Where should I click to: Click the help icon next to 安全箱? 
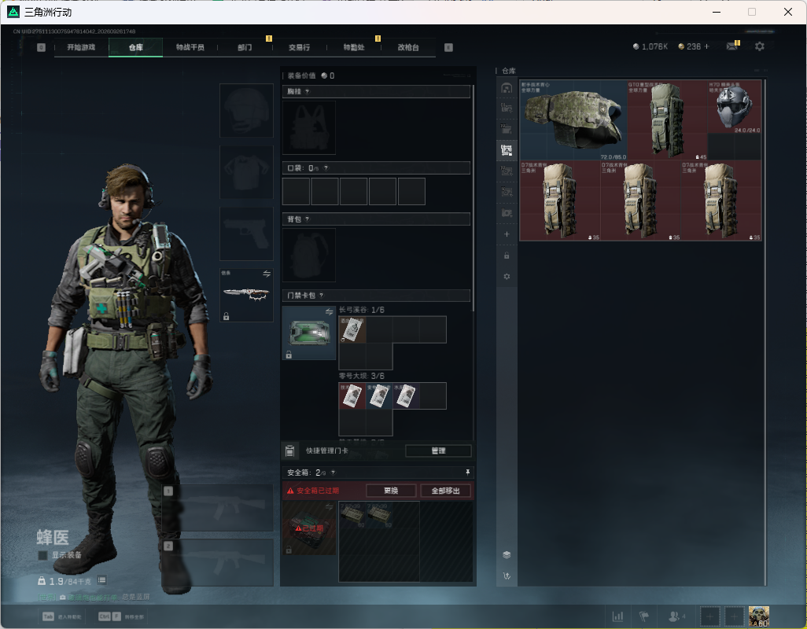[333, 472]
